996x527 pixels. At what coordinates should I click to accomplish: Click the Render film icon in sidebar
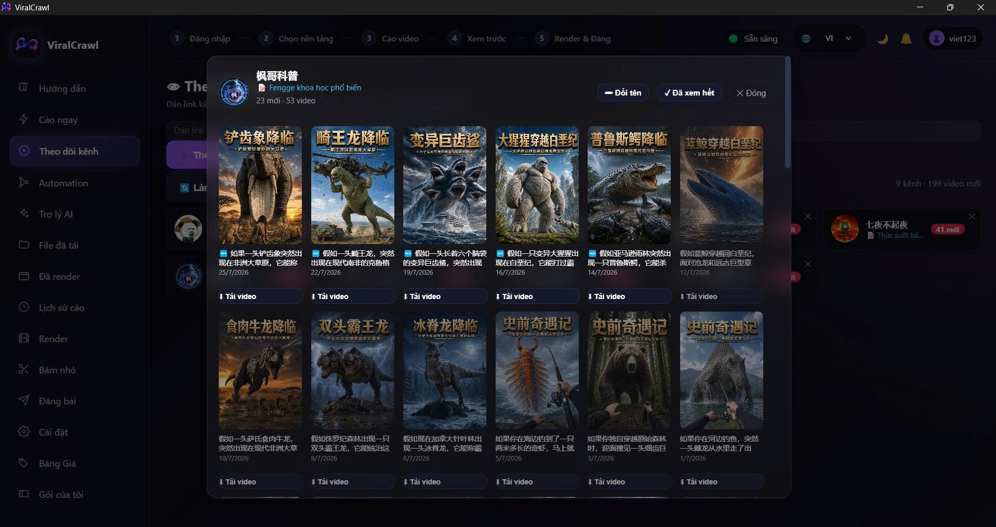[24, 339]
